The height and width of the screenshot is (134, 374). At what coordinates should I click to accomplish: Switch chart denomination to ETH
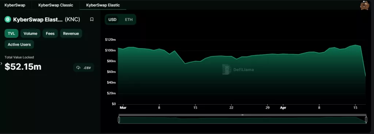tap(129, 20)
